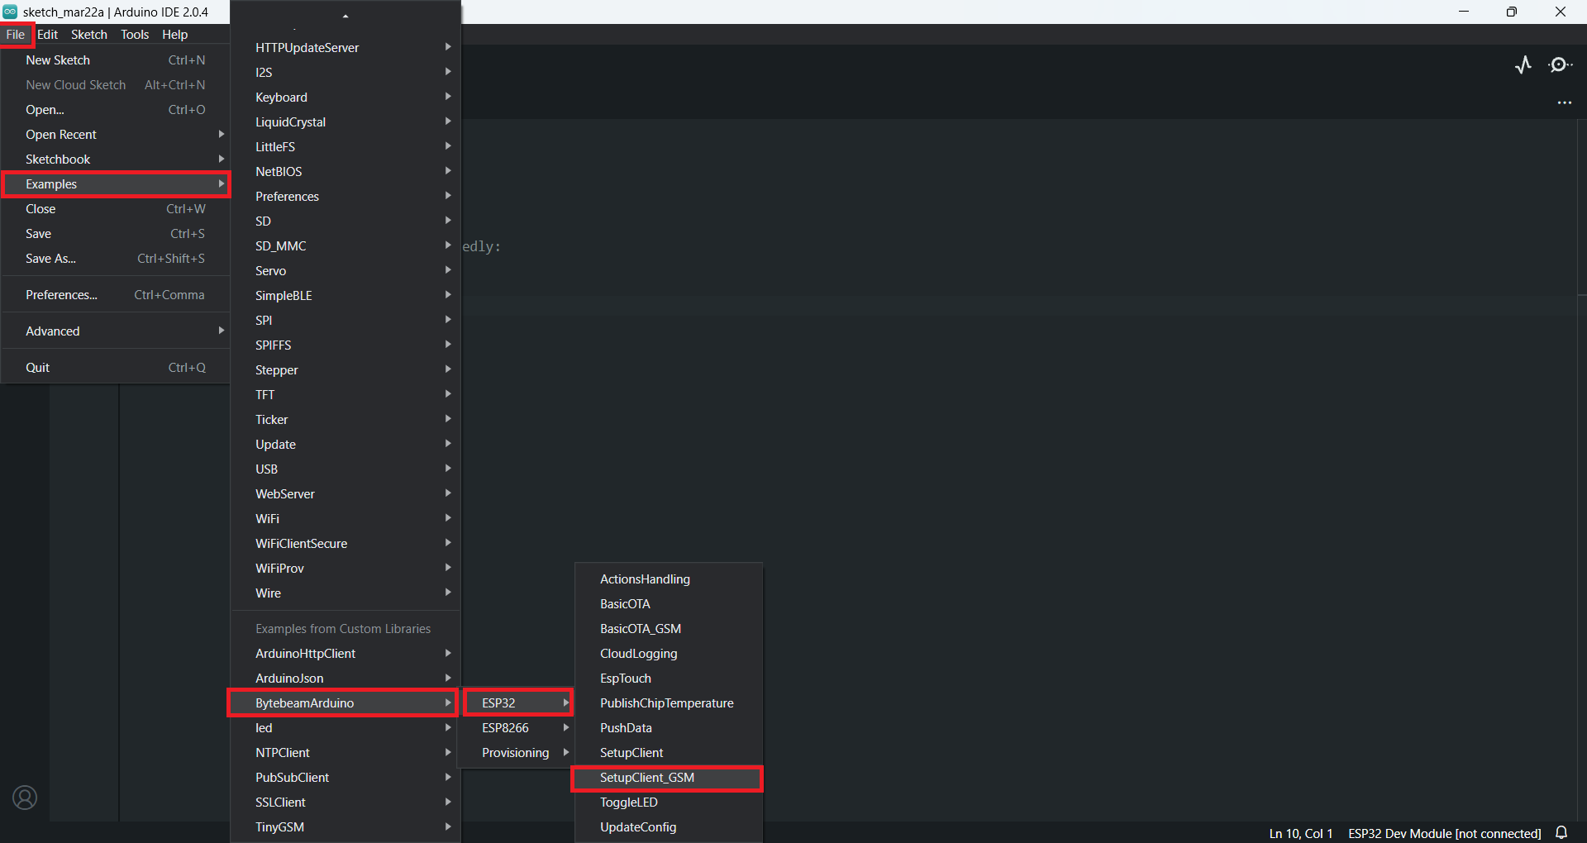Open the Serial Plotter icon
The height and width of the screenshot is (843, 1587).
click(x=1523, y=65)
